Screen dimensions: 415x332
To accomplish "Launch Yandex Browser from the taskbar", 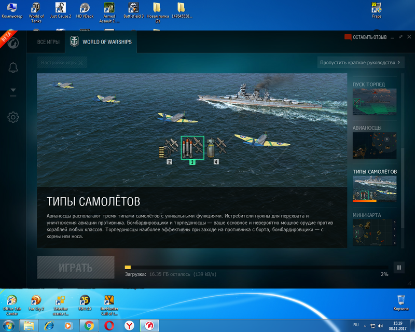I will [x=129, y=326].
